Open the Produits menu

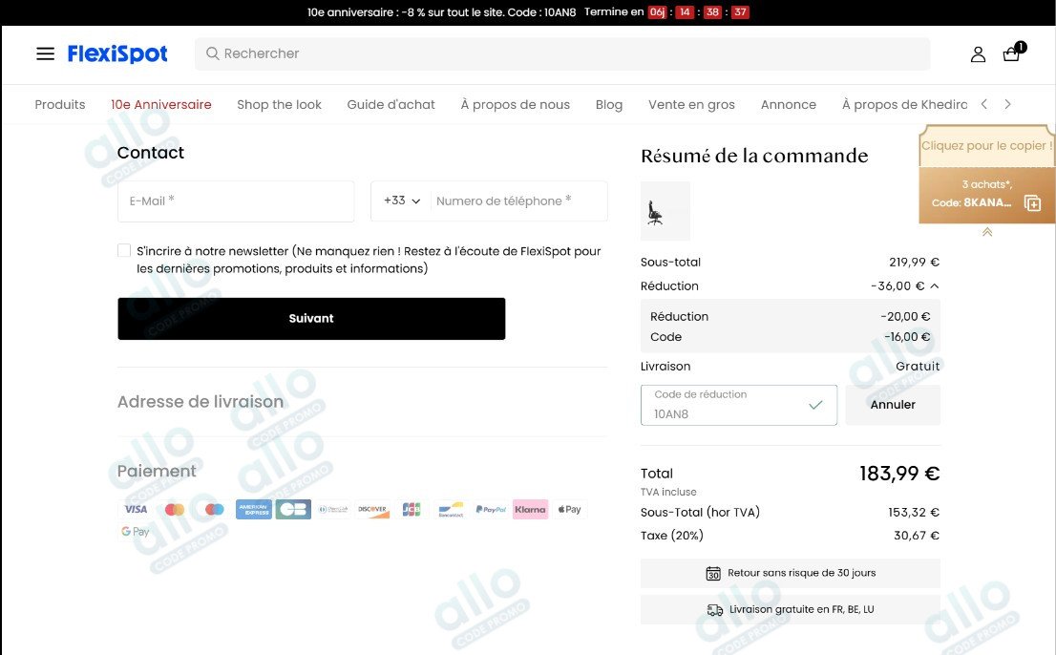[x=60, y=104]
